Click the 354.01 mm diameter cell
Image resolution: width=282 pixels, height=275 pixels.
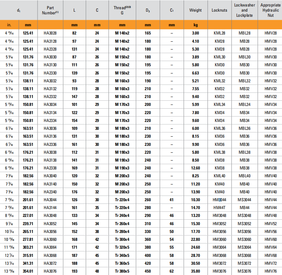28,271
